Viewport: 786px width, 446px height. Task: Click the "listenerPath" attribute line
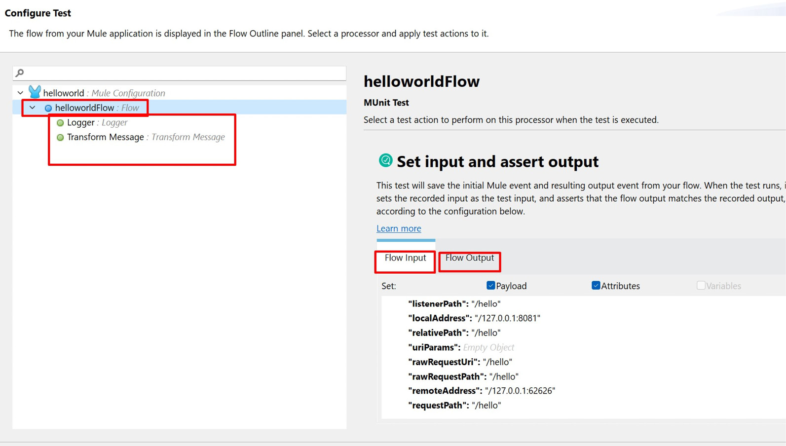tap(454, 304)
